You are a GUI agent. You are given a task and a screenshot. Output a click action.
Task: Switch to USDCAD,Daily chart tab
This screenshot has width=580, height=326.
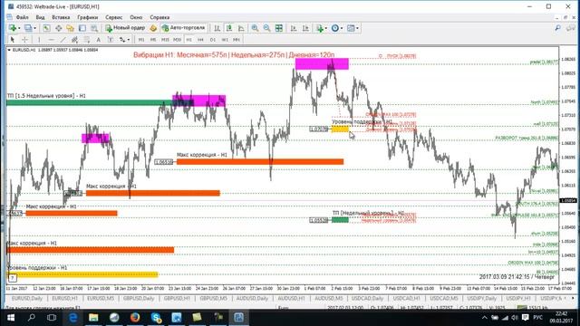pos(368,298)
